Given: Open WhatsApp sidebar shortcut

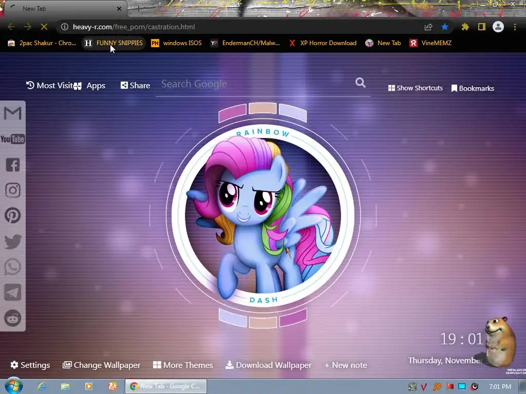Looking at the screenshot, I should click(x=13, y=267).
